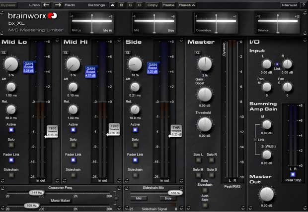Open the Manual
Image resolution: width=308 pixels, height=212 pixels.
coord(289,4)
